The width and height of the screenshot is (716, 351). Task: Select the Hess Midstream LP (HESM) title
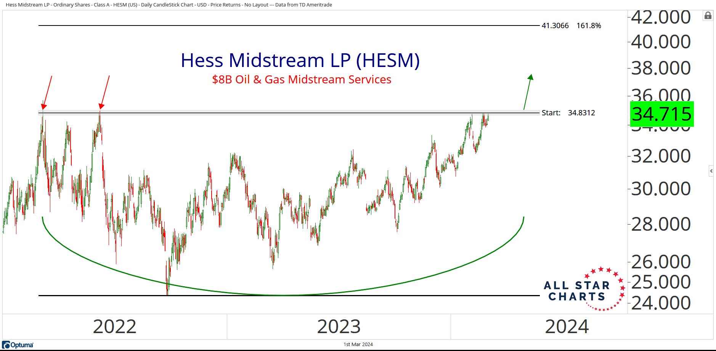click(x=300, y=60)
